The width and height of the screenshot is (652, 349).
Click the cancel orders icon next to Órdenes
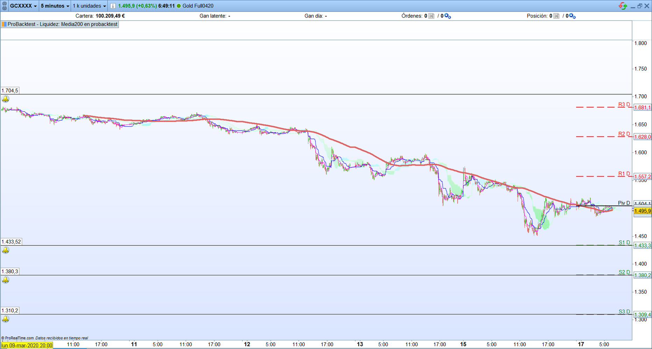coord(431,16)
